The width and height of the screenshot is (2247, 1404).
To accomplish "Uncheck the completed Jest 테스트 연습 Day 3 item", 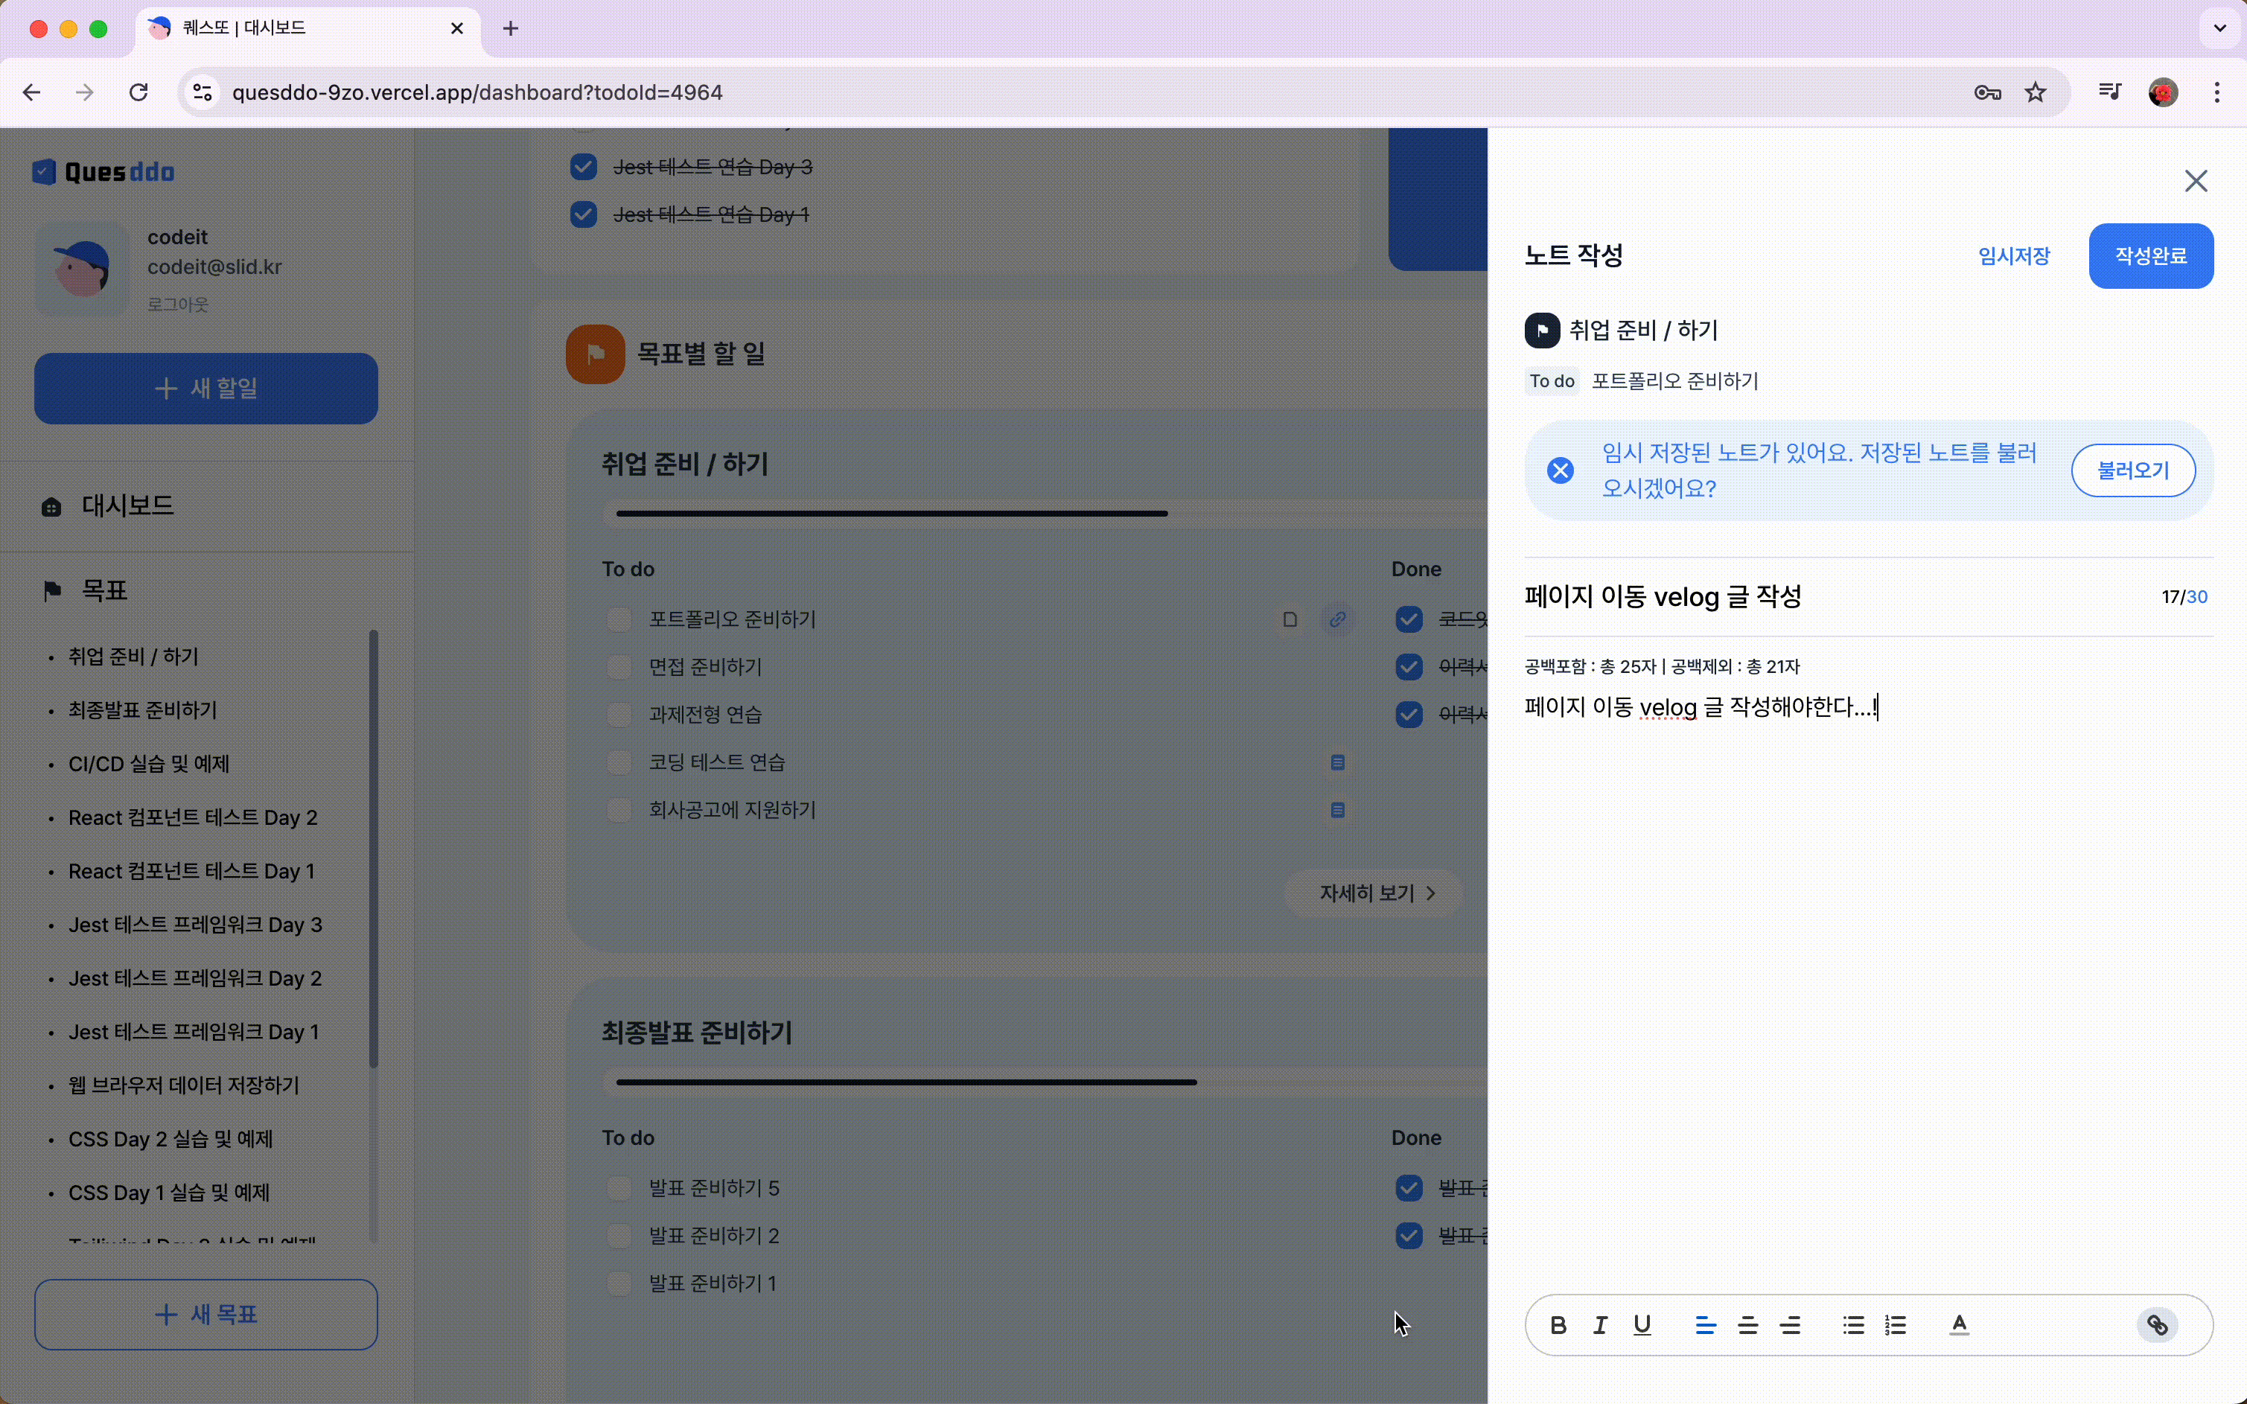I will point(583,166).
